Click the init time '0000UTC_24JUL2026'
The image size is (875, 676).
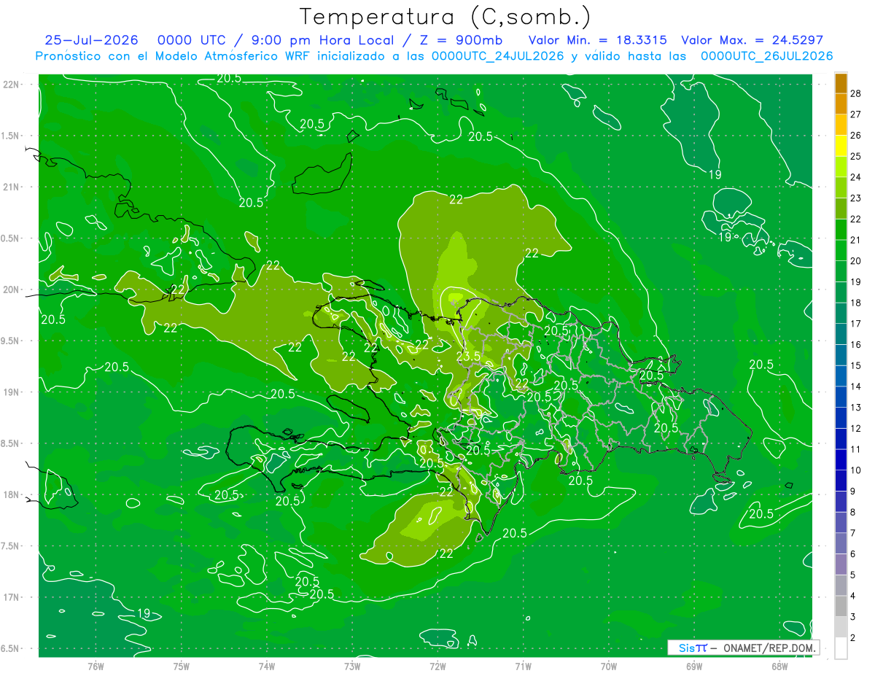(498, 56)
